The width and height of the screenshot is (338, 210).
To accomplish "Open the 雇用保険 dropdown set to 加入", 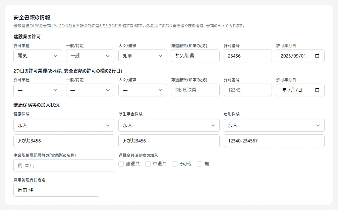I will click(x=274, y=125).
